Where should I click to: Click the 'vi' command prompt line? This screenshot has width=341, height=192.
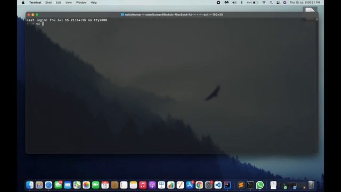35,24
